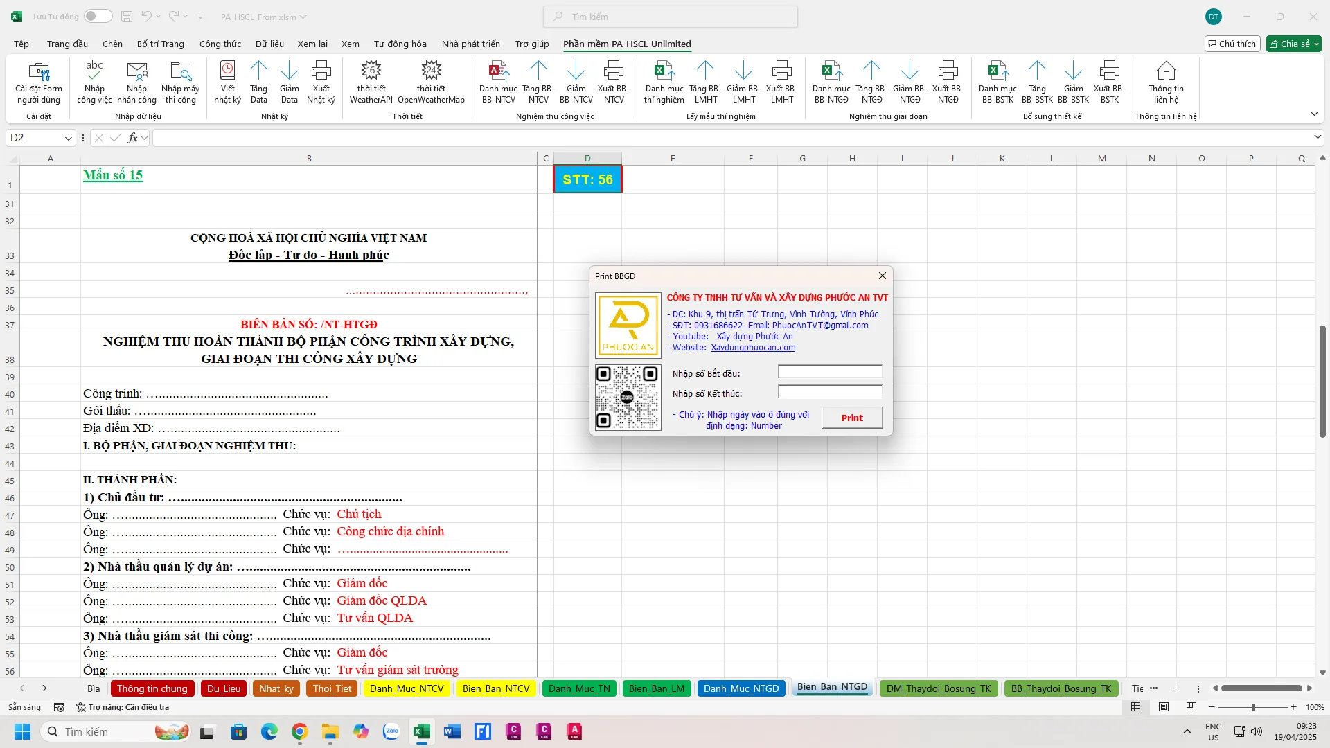Image resolution: width=1330 pixels, height=748 pixels.
Task: Click Giảm BB-NTGĐ arrow
Action: click(910, 82)
